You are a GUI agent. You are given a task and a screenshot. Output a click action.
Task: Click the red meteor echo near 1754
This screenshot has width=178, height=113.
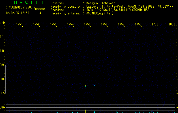[72, 86]
